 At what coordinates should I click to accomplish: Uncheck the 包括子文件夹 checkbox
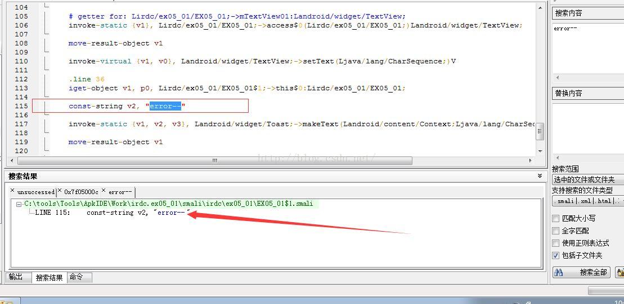[556, 256]
